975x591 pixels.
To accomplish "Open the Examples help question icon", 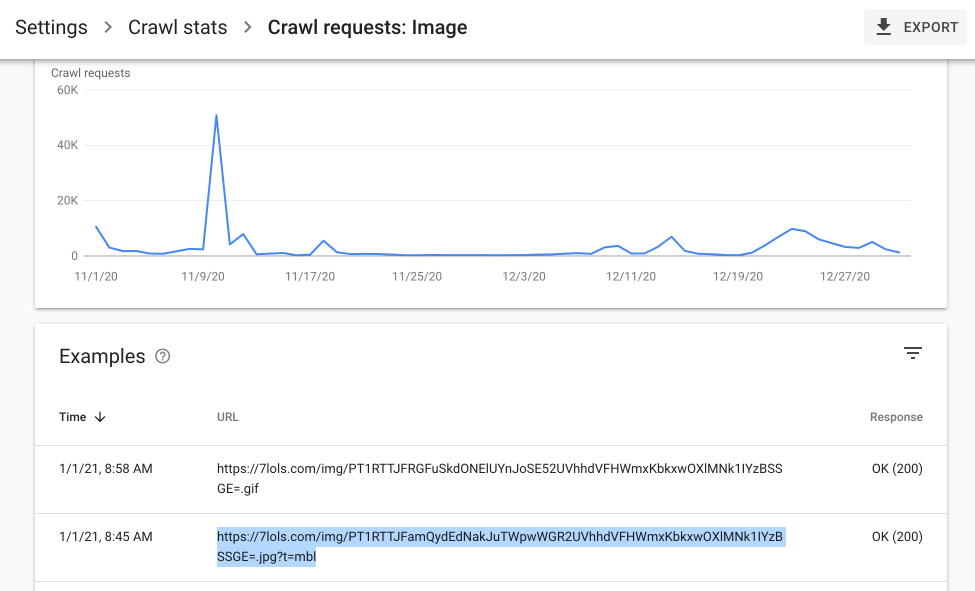I will click(x=162, y=356).
